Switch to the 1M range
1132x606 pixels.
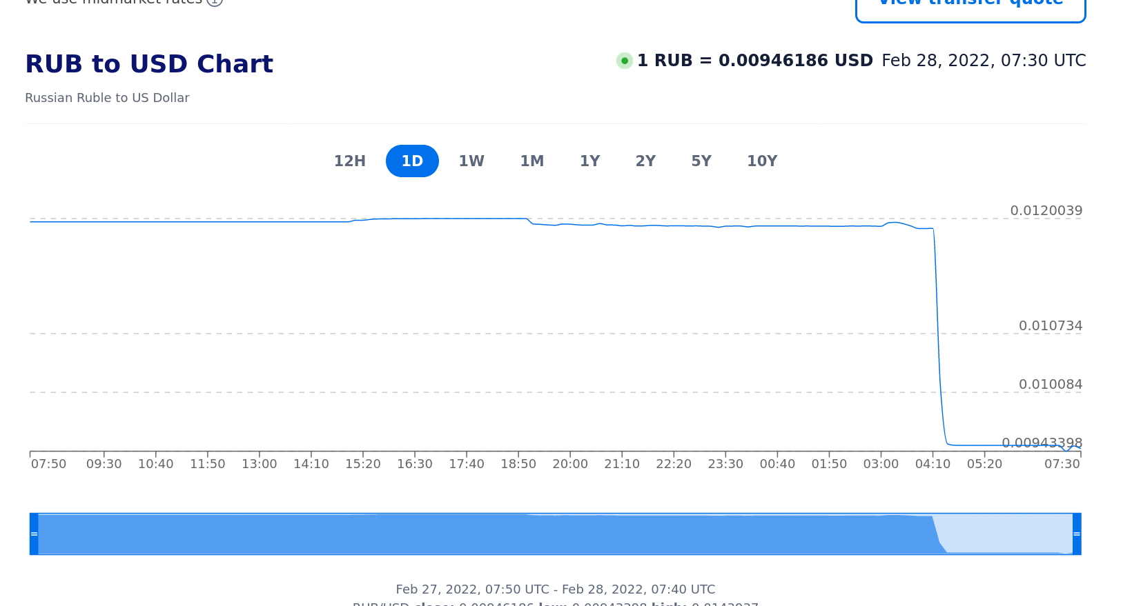point(531,161)
